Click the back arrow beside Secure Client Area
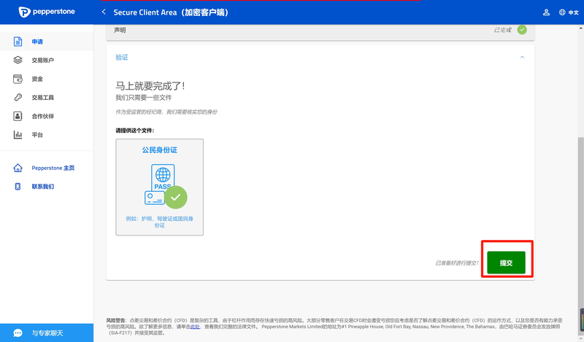This screenshot has width=584, height=342. point(104,12)
